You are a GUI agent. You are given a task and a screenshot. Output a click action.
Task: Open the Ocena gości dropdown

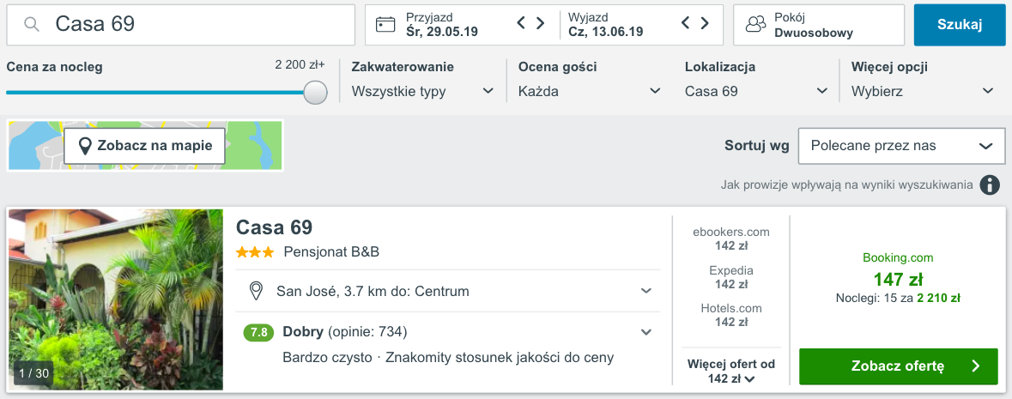click(590, 91)
